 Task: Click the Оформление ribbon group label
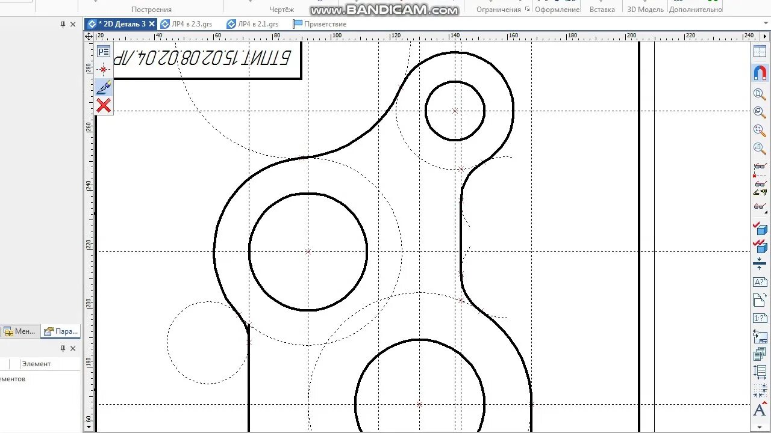click(x=557, y=10)
